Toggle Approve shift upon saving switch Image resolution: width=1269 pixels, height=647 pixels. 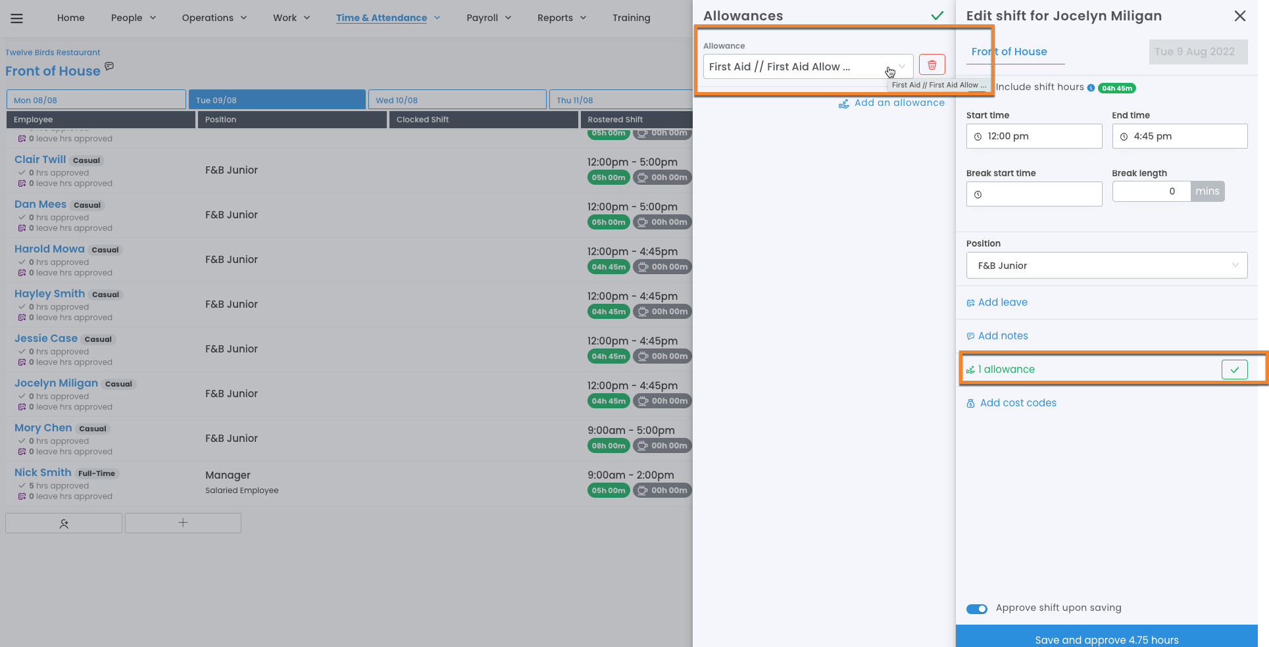(976, 609)
